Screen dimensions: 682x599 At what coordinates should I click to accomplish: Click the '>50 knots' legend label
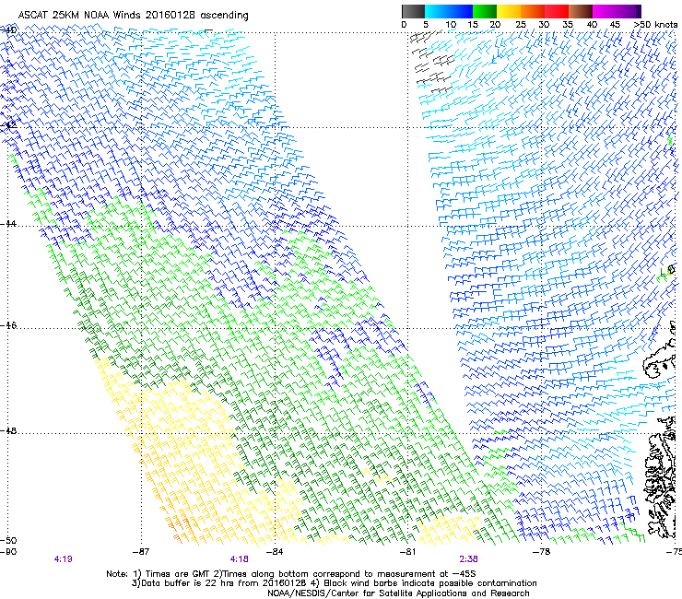coord(655,25)
